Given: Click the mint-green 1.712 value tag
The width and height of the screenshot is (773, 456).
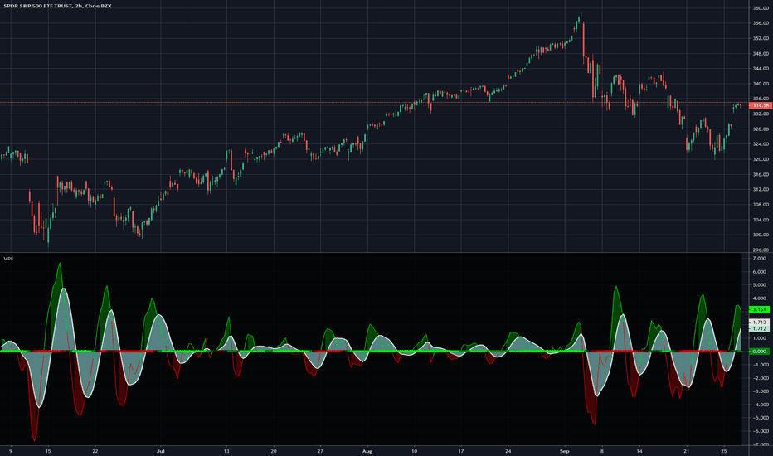Looking at the screenshot, I should [x=759, y=328].
